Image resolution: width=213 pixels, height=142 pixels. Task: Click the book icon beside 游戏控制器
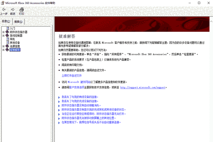[7, 35]
